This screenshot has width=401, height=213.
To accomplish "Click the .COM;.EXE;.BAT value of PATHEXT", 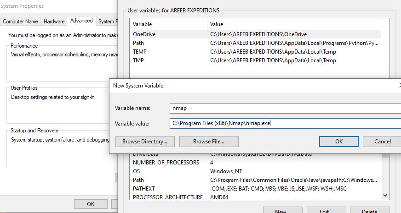I will point(278,189).
